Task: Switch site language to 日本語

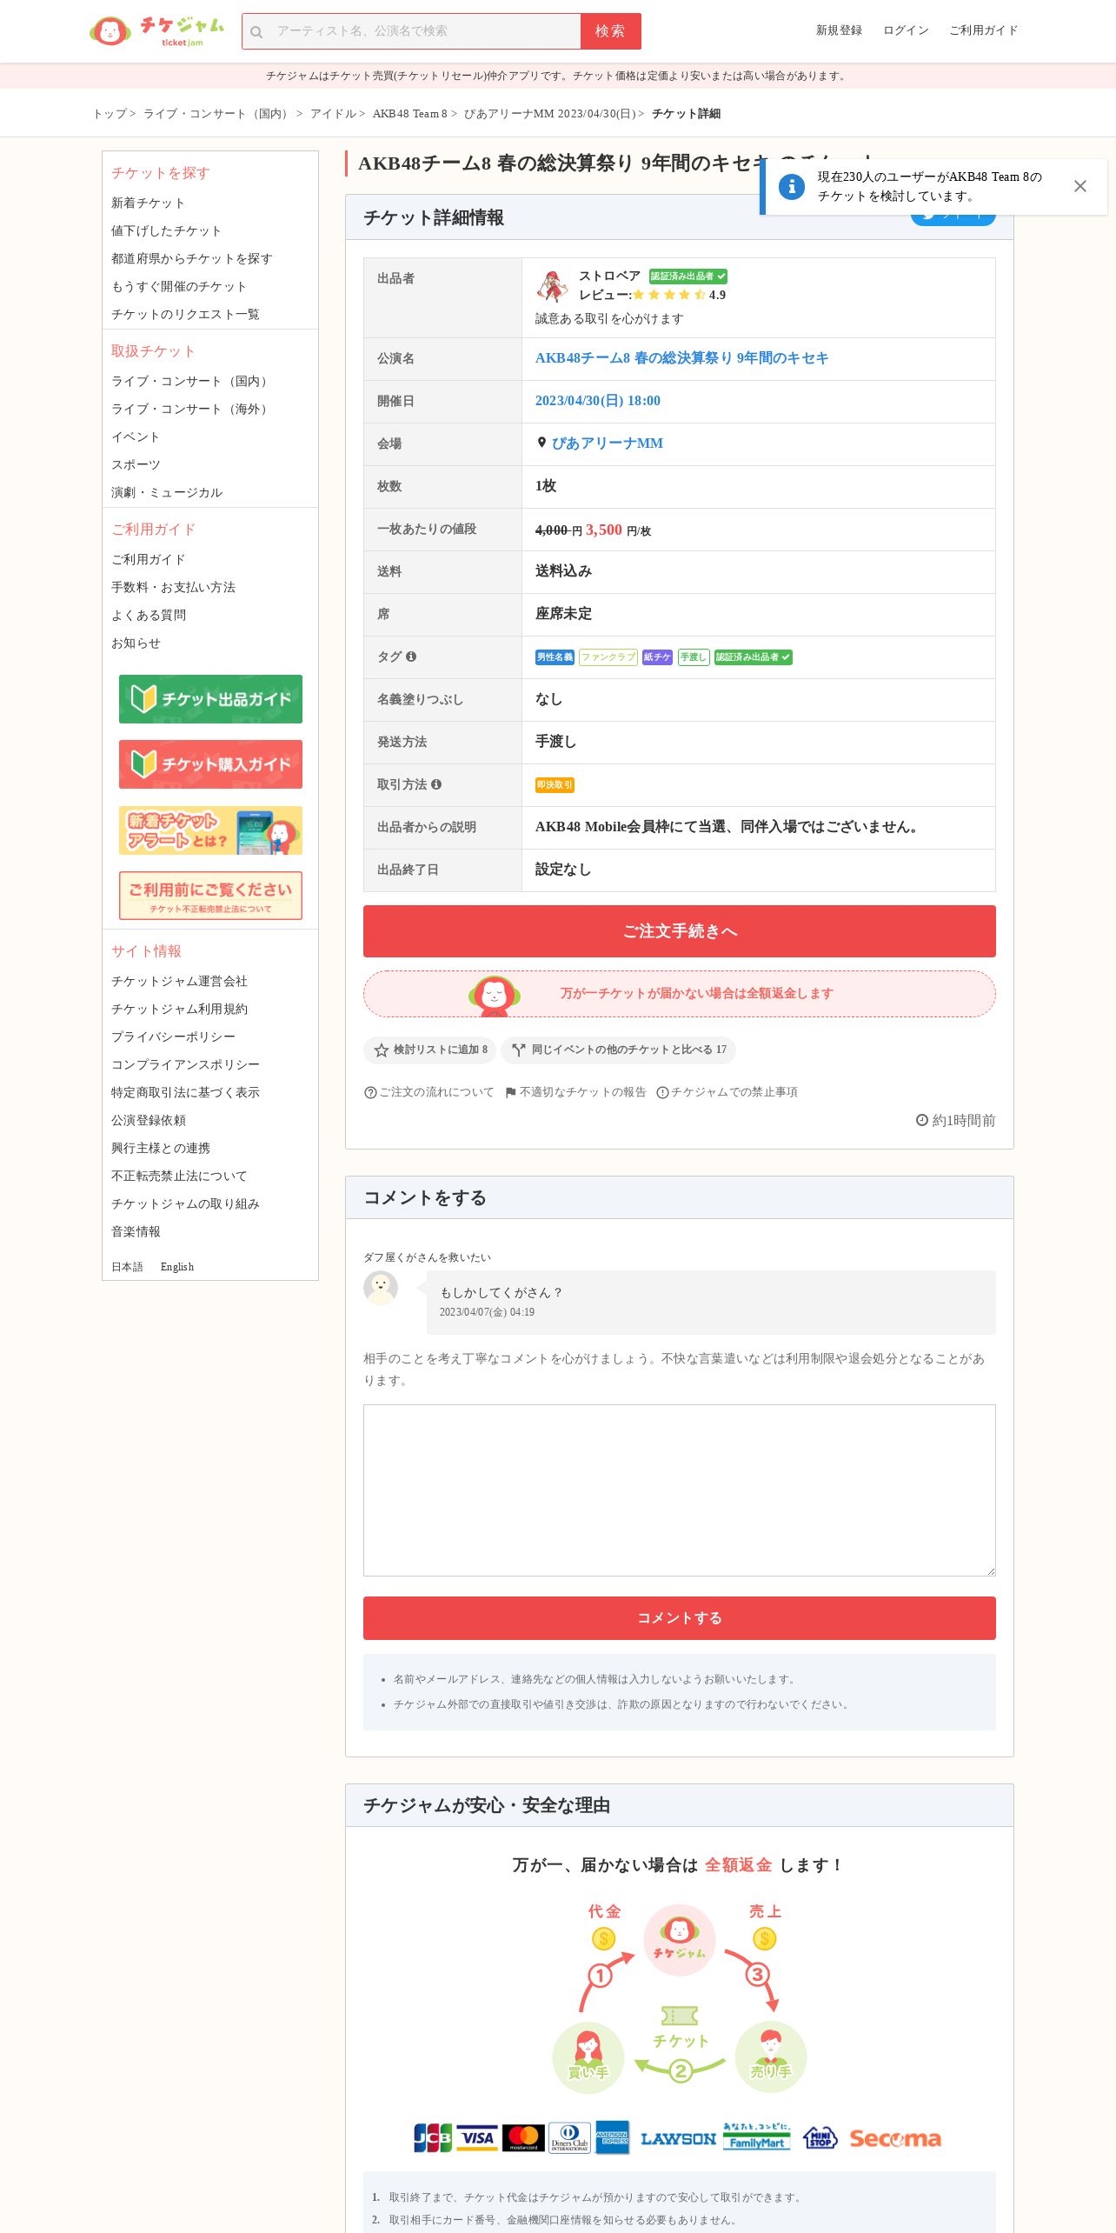Action: [x=127, y=1267]
